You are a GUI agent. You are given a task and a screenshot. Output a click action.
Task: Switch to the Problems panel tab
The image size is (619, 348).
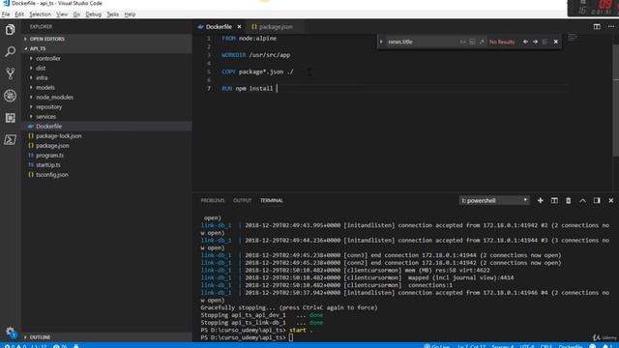coord(213,200)
